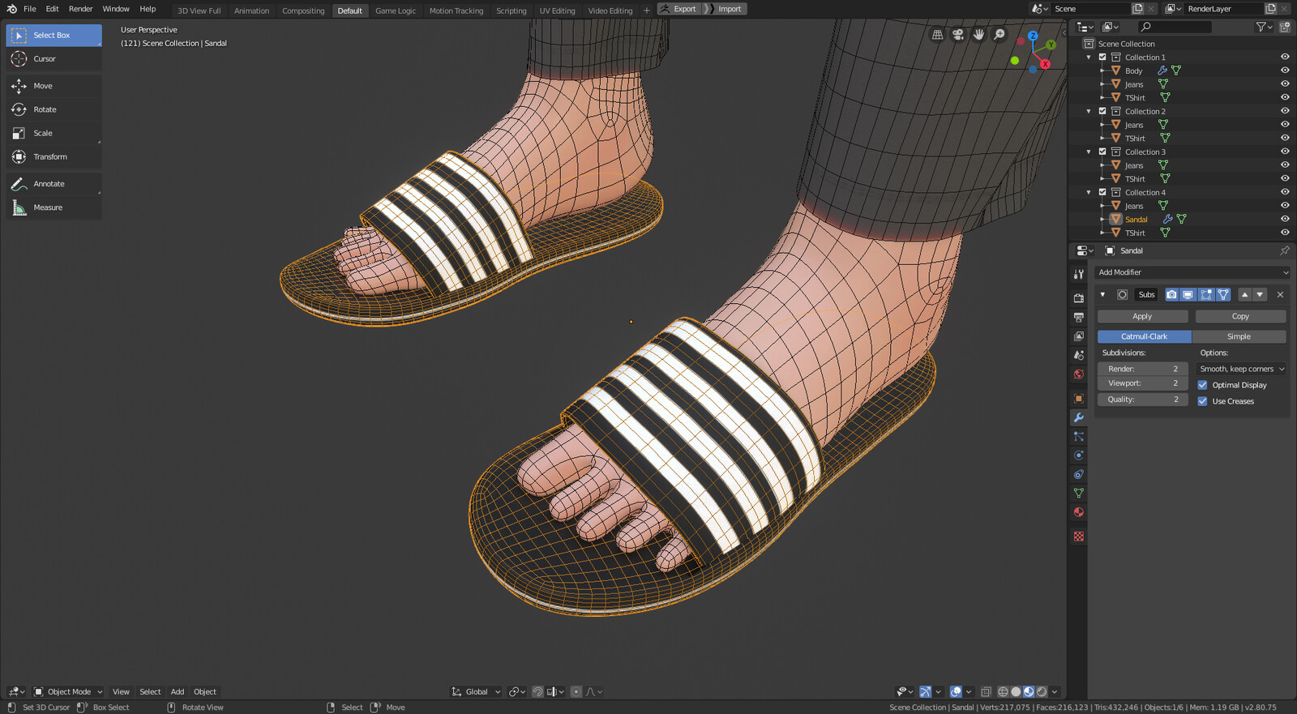
Task: Click the Copy modifier button
Action: click(x=1240, y=317)
